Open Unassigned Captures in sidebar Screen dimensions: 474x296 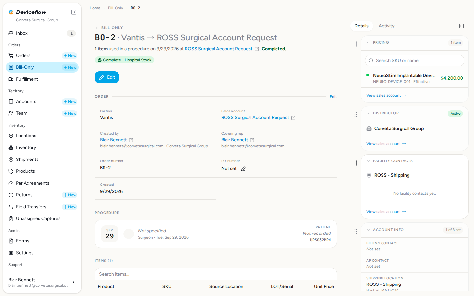coord(42,219)
